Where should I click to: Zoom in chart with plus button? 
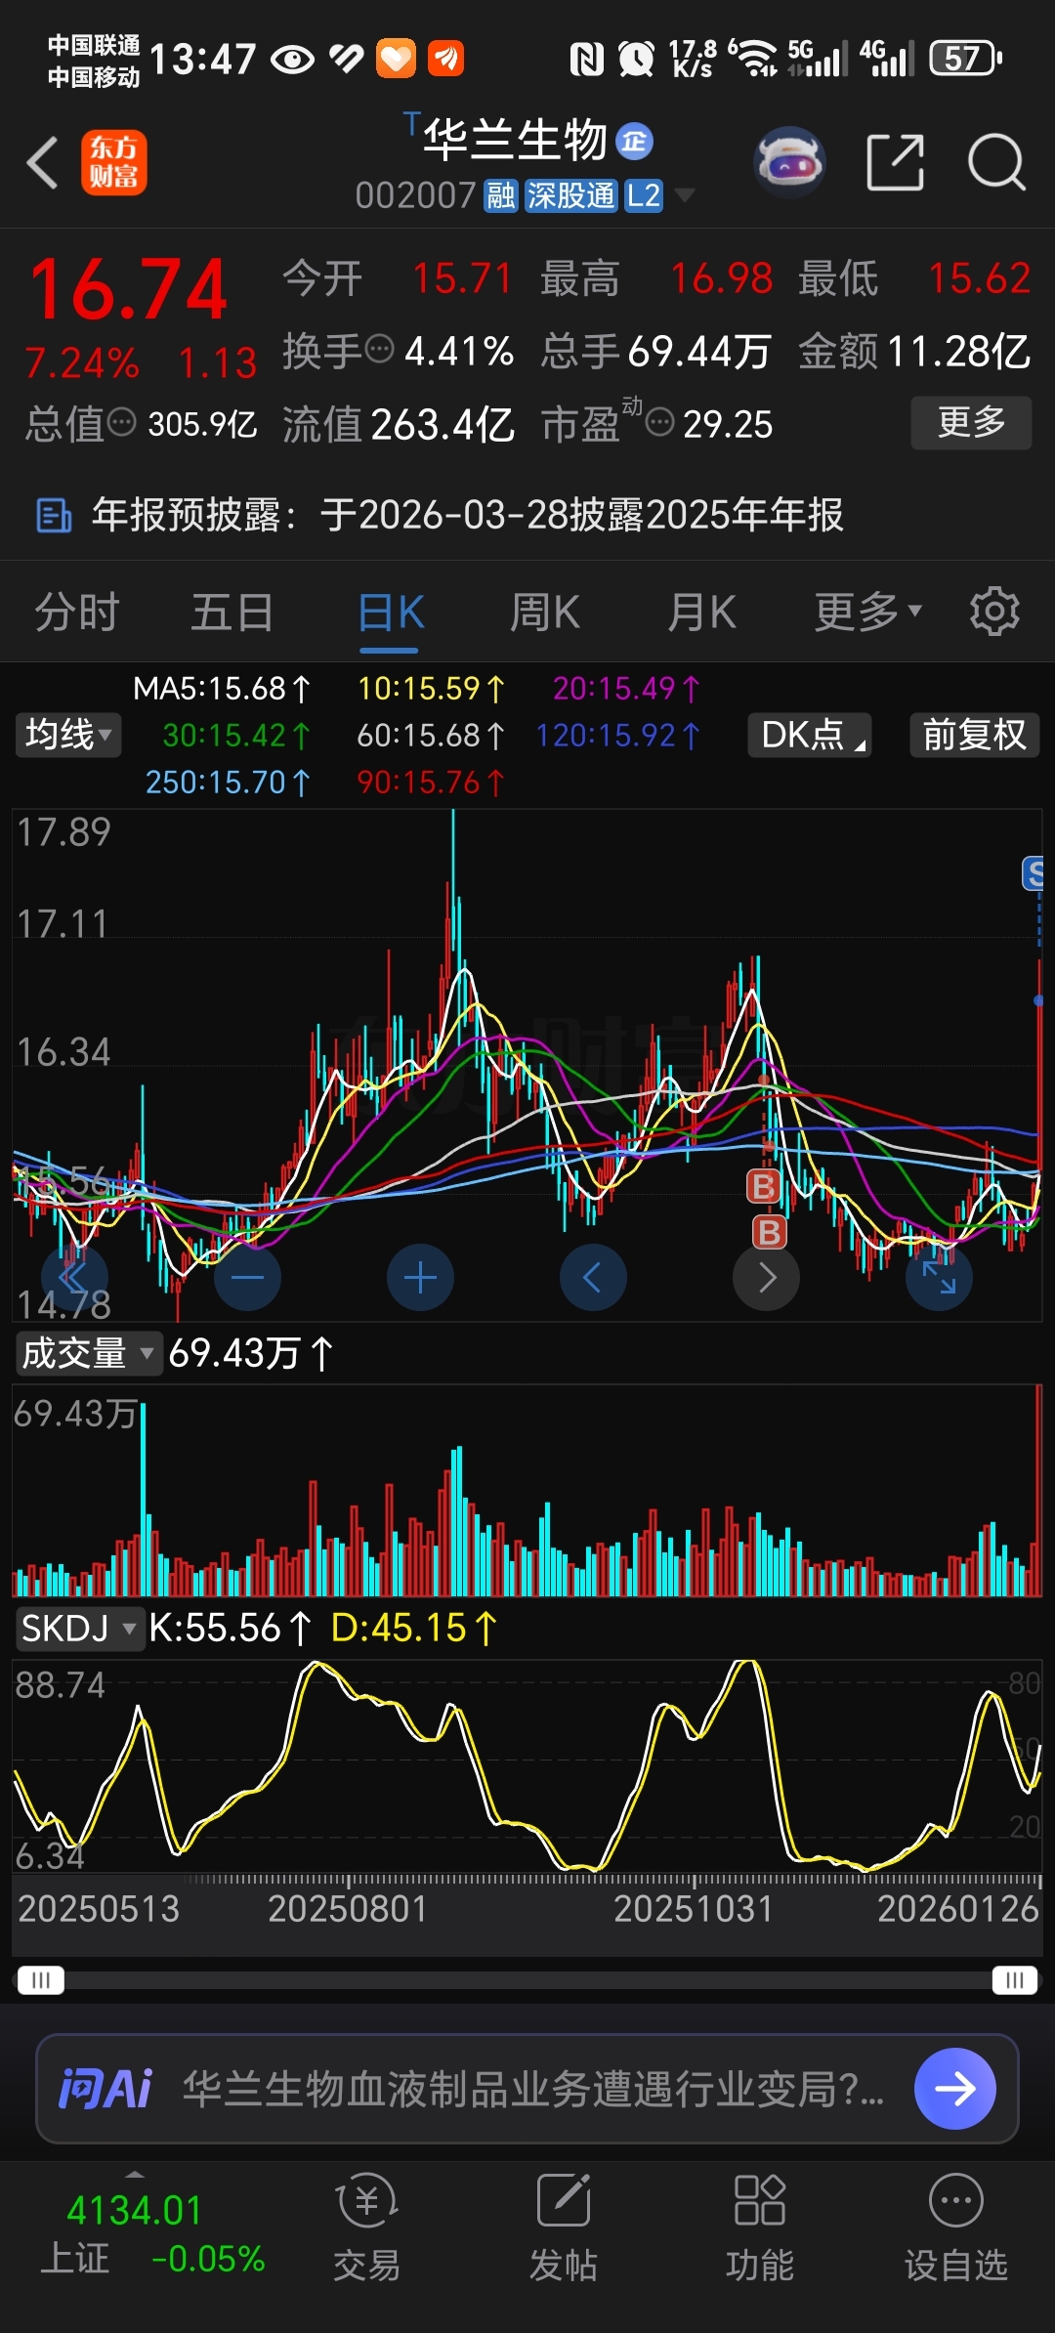(x=420, y=1277)
